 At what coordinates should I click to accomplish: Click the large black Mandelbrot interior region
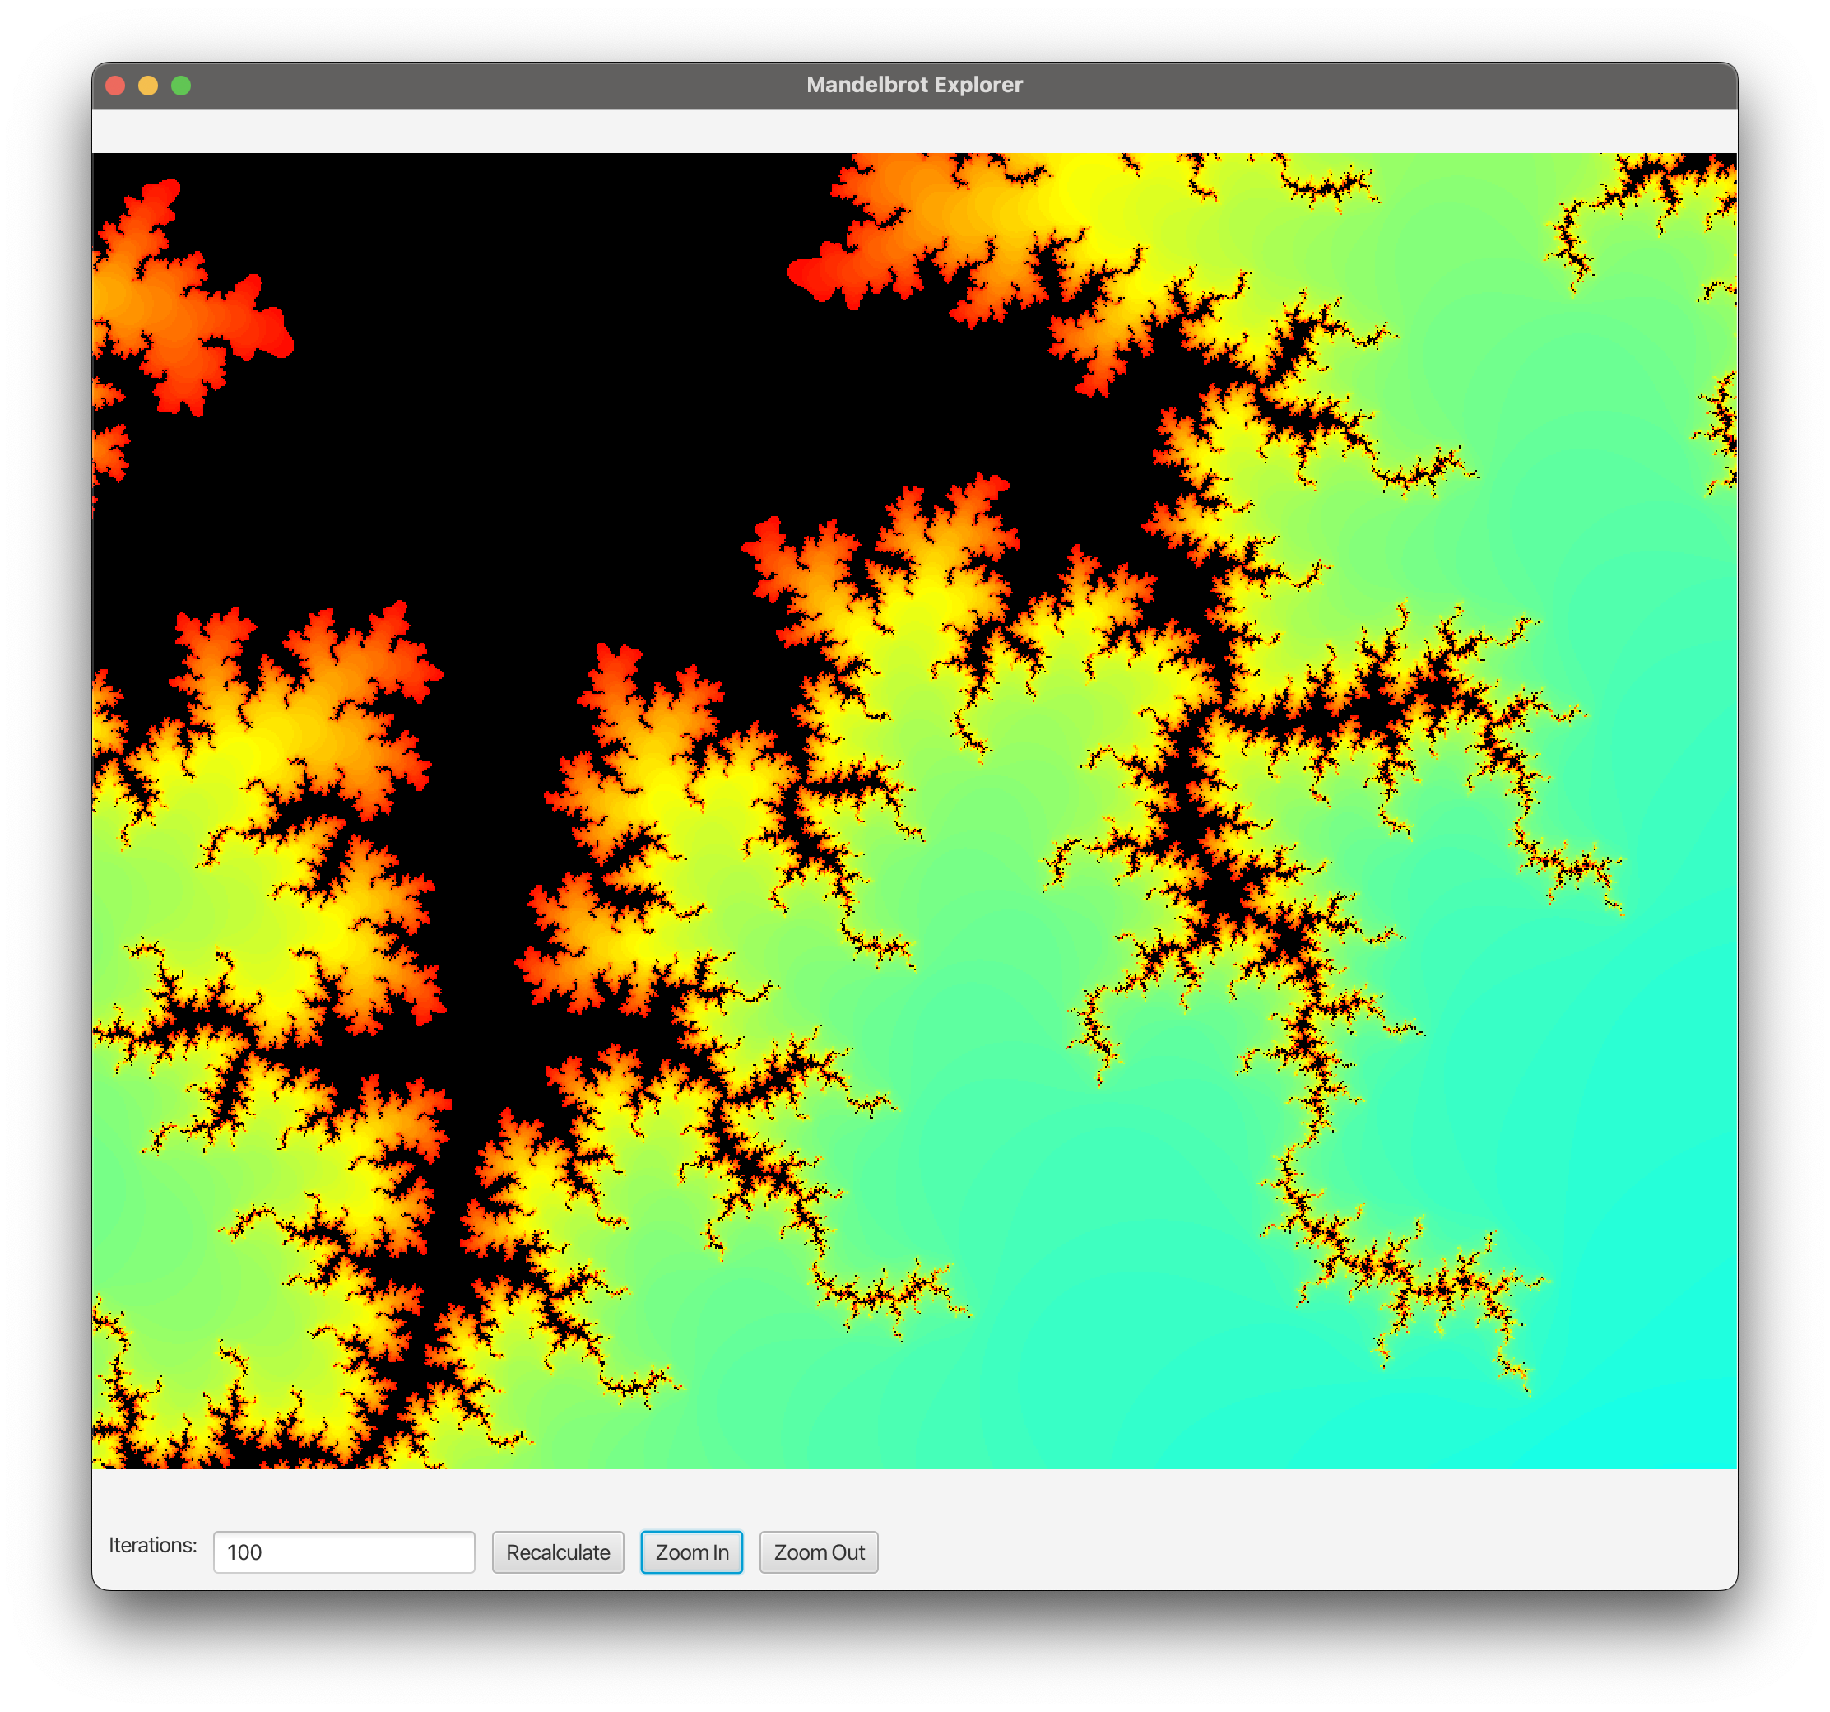[x=552, y=414]
